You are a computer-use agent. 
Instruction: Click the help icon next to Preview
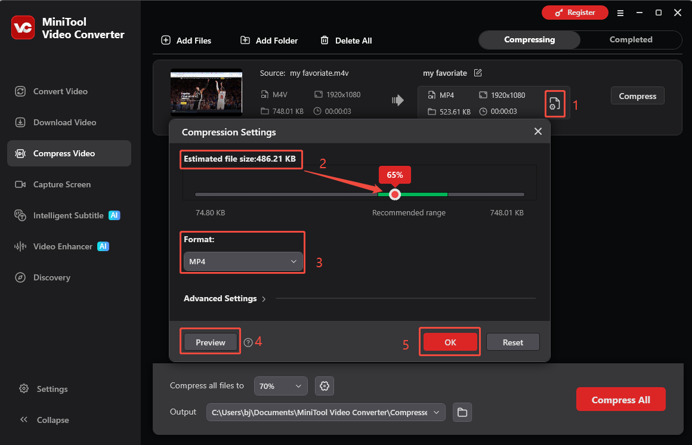click(x=248, y=342)
